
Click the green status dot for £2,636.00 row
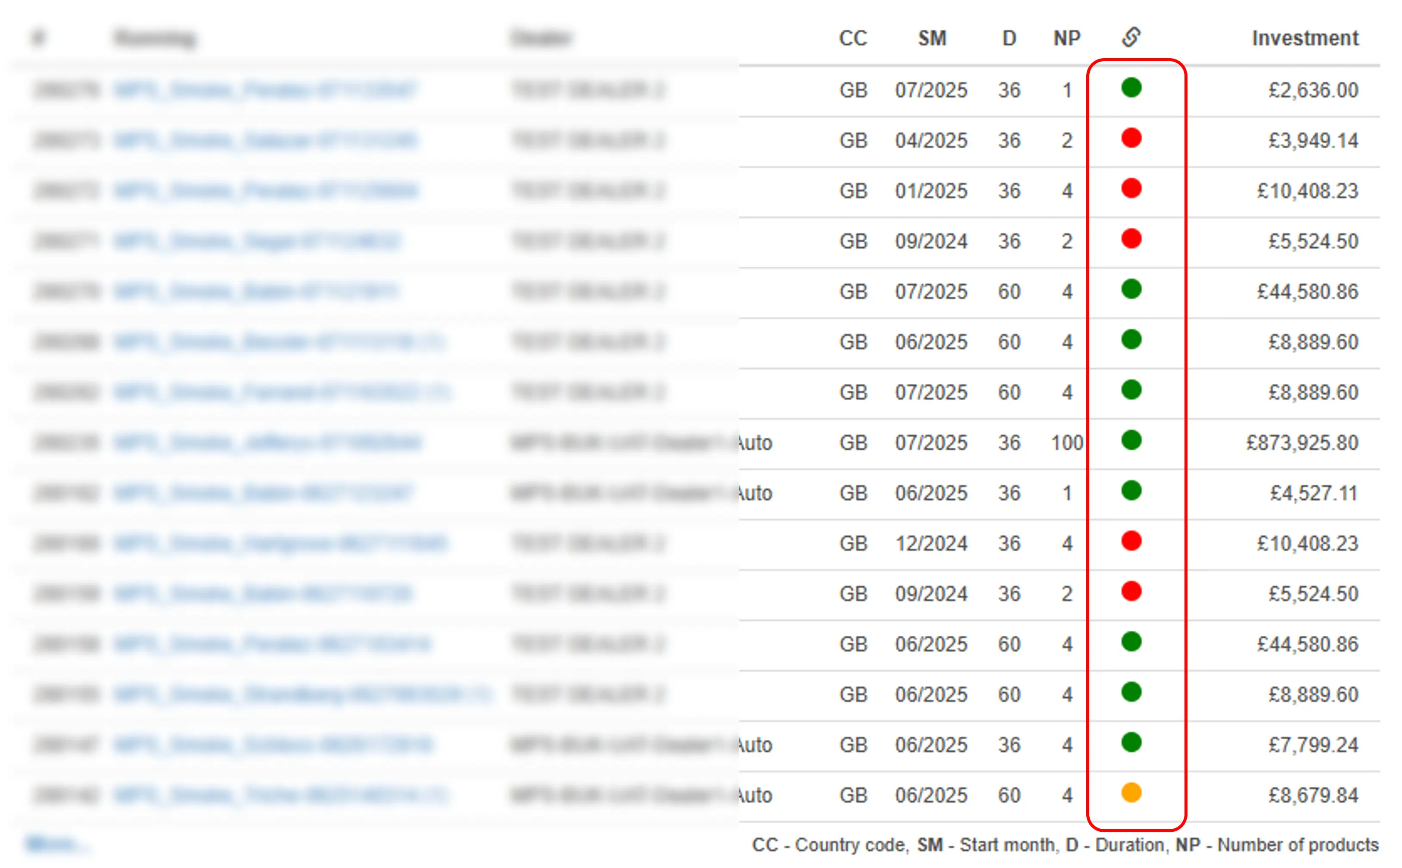1131,88
